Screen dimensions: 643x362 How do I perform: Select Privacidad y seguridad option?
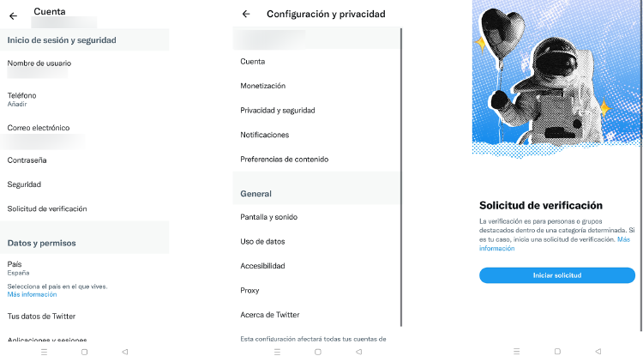[278, 111]
